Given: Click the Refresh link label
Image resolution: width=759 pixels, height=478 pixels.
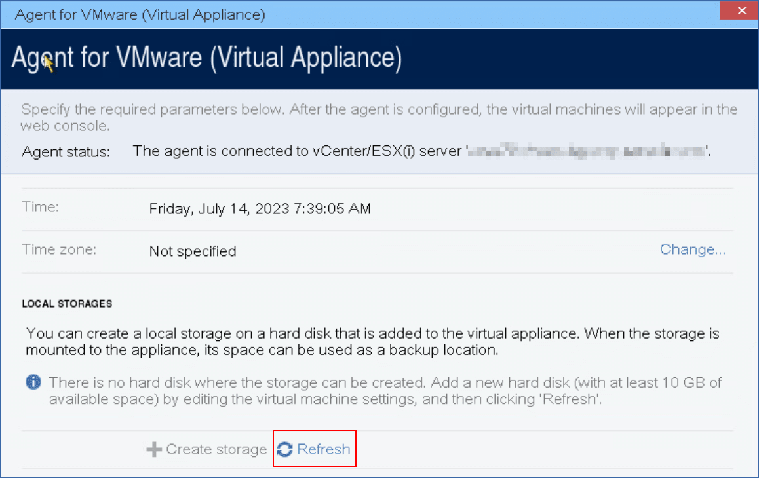Looking at the screenshot, I should pos(323,449).
